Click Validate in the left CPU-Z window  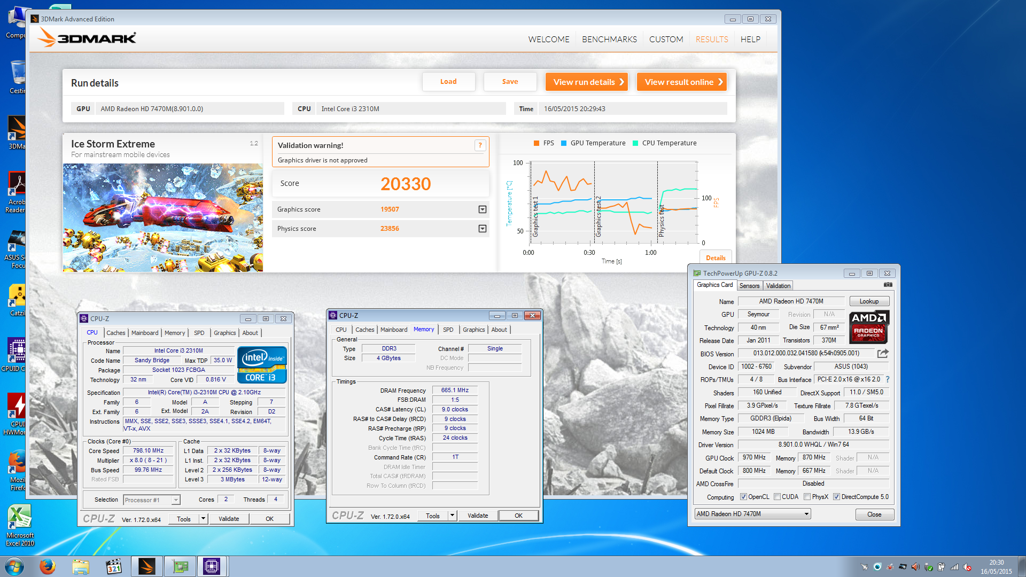tap(229, 519)
